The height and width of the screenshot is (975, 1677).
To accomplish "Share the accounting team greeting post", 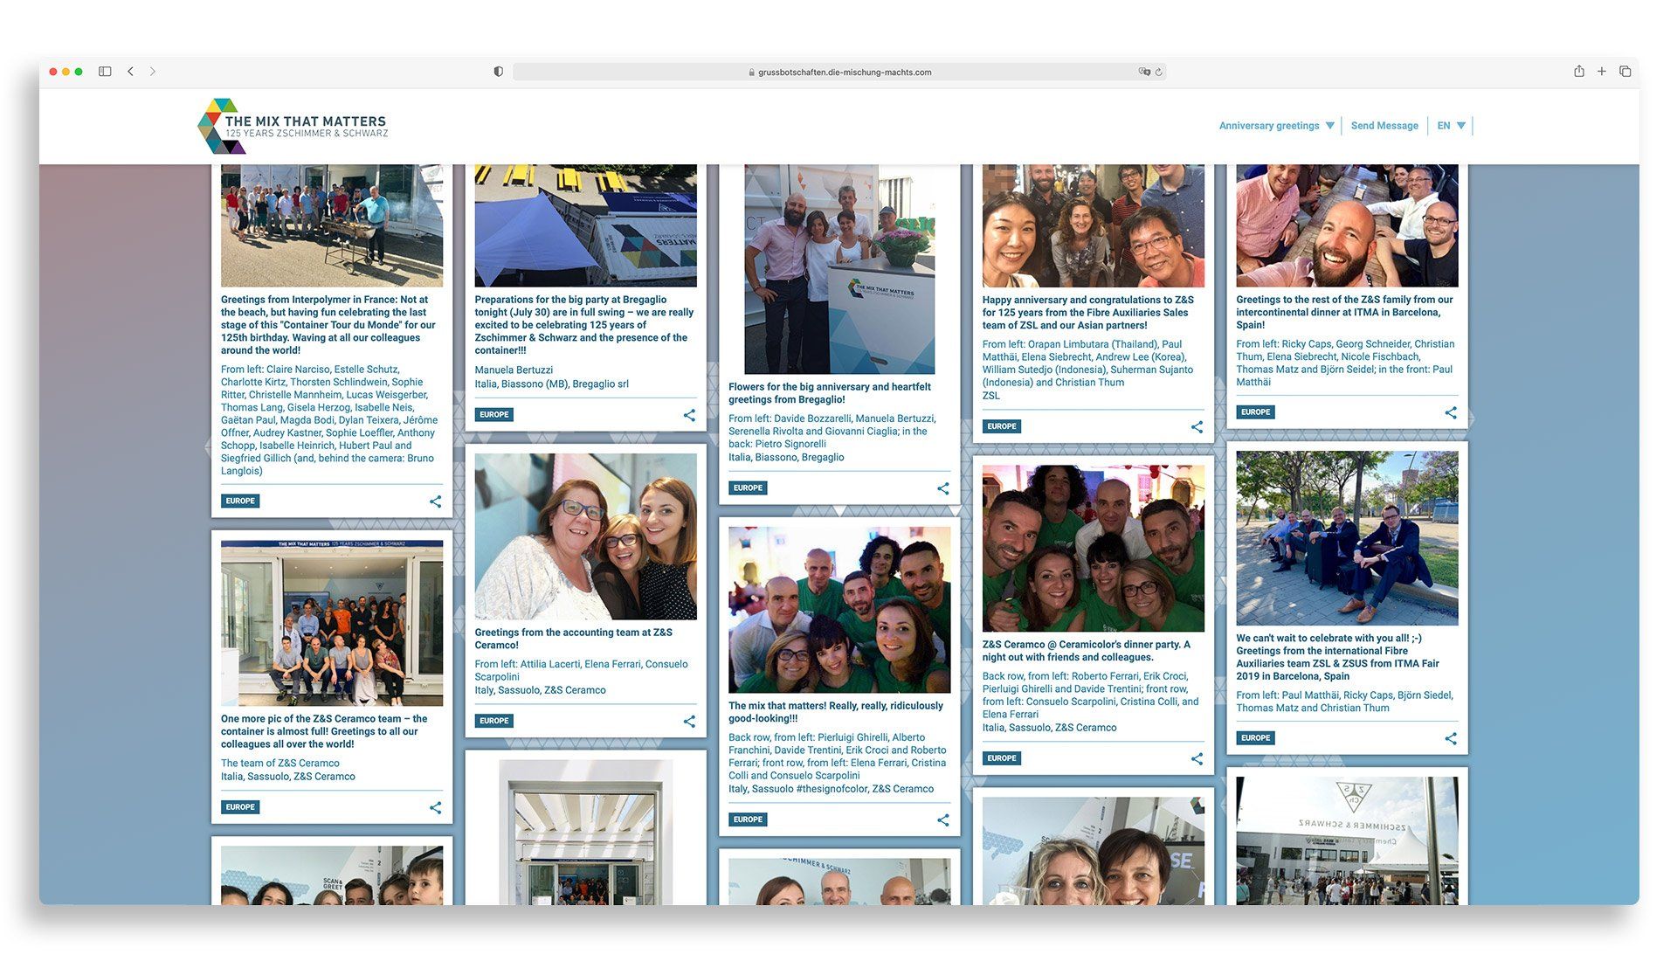I will click(689, 721).
